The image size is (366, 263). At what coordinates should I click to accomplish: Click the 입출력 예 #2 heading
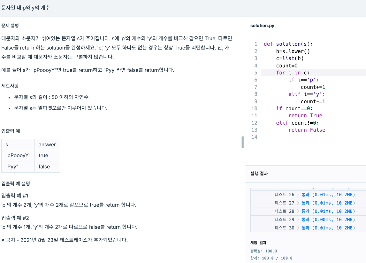15,218
